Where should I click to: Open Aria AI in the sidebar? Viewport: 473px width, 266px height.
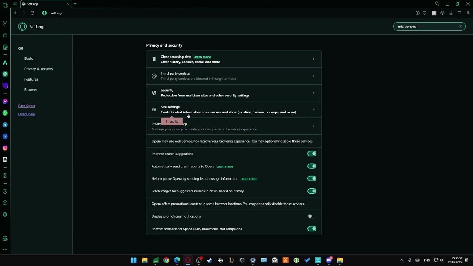5,63
